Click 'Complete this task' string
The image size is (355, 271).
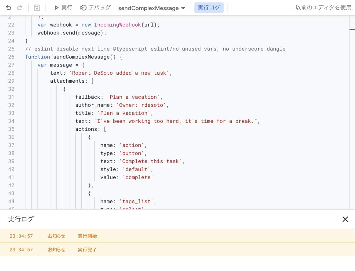coord(150,161)
